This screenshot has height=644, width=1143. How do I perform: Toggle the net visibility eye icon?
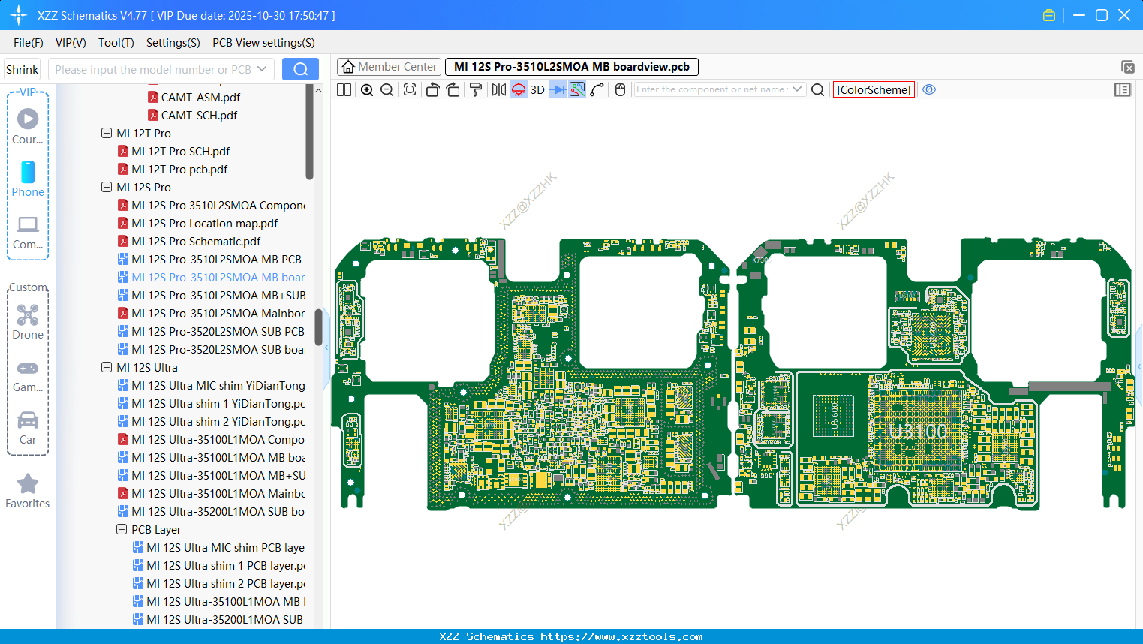tap(929, 89)
